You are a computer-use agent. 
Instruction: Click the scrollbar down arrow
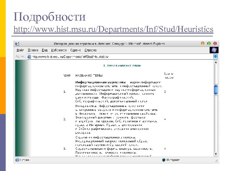tap(216, 154)
